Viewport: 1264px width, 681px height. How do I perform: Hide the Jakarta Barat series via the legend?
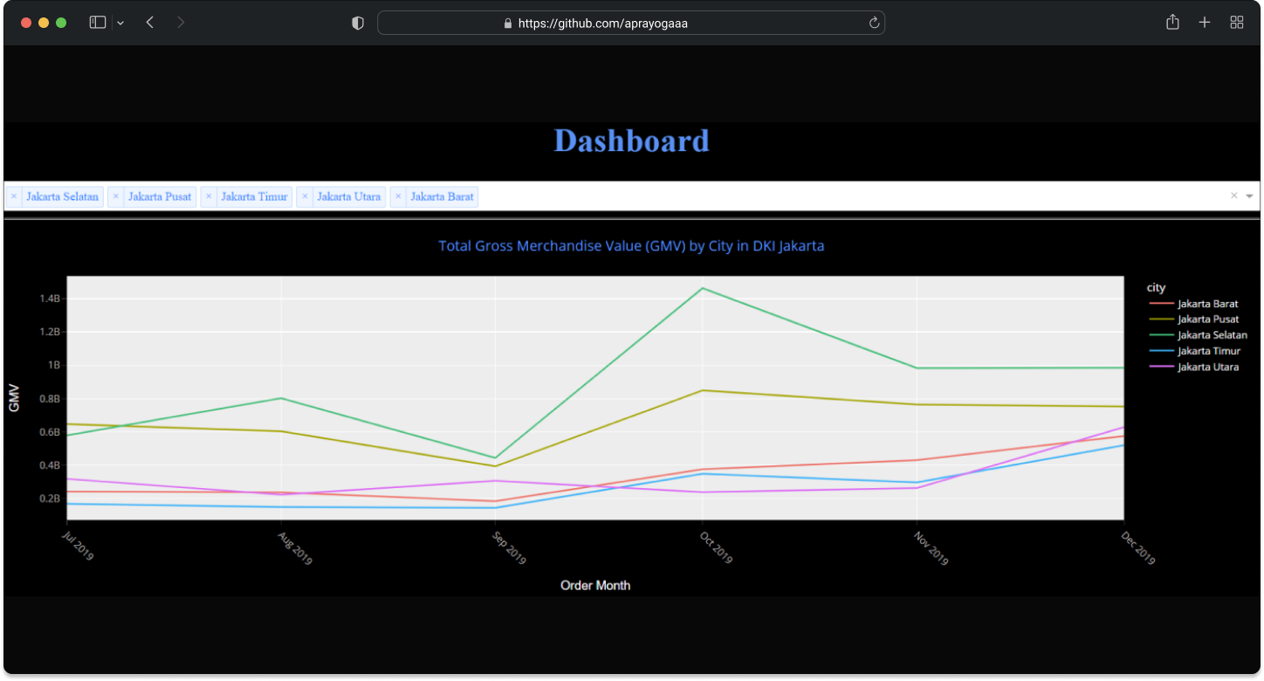[x=1208, y=303]
